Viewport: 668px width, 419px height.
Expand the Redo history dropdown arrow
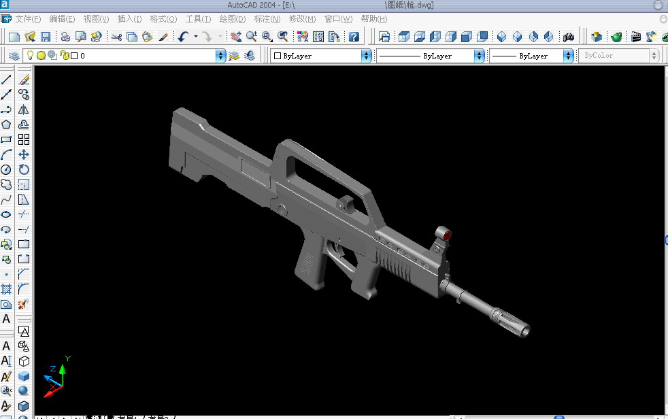(x=220, y=37)
